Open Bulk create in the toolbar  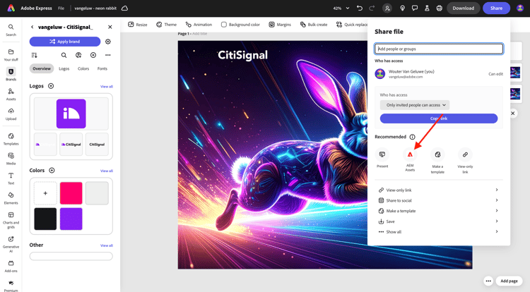(x=314, y=25)
